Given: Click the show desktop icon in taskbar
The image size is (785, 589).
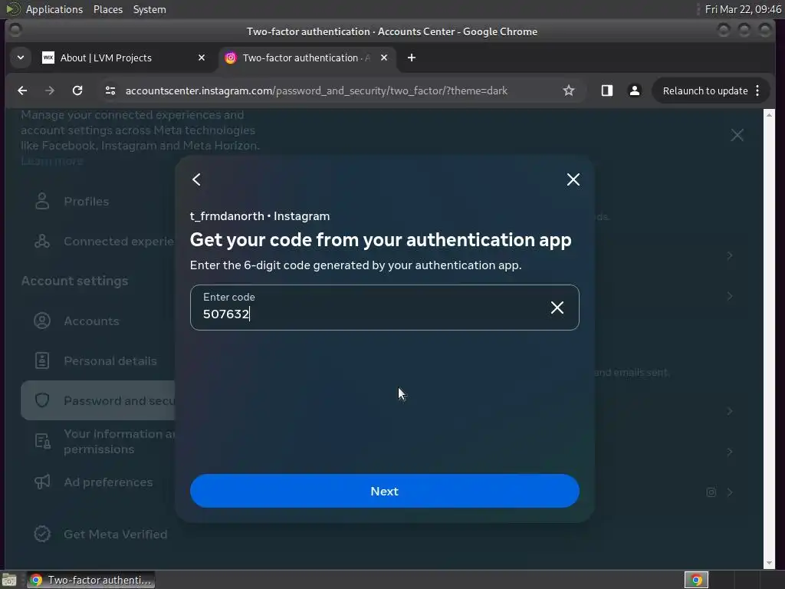Looking at the screenshot, I should 9,581.
